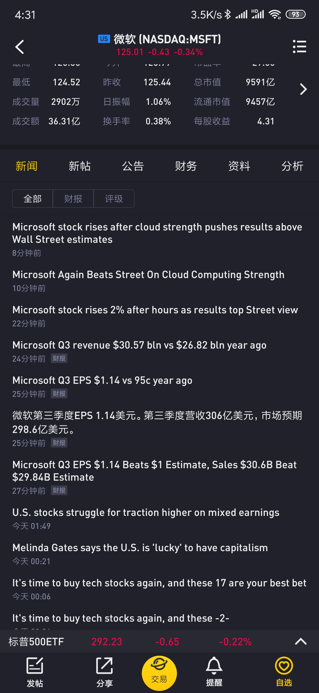319x693 pixels.
Task: Open the 分析 tab
Action: click(x=292, y=166)
